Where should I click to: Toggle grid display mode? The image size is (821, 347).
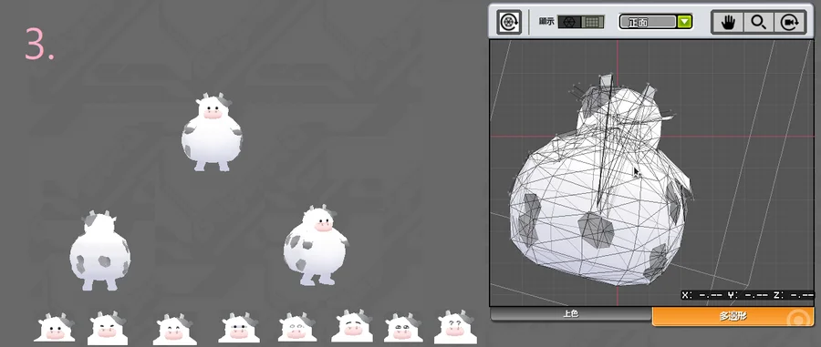[593, 22]
